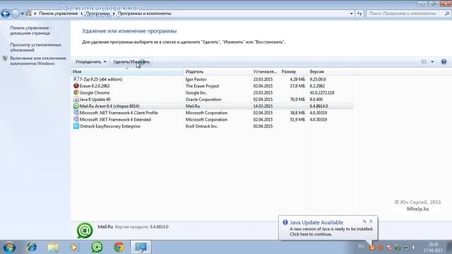Image resolution: width=452 pixels, height=254 pixels.
Task: Sort by the Имя column header
Action: [x=127, y=71]
